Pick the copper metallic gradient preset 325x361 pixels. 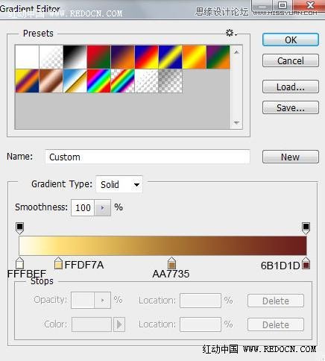tap(51, 81)
